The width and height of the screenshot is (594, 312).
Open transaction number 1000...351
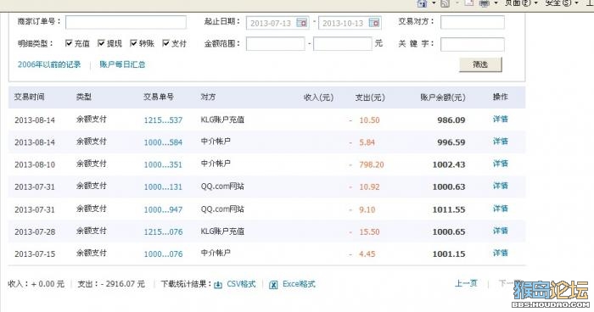163,164
